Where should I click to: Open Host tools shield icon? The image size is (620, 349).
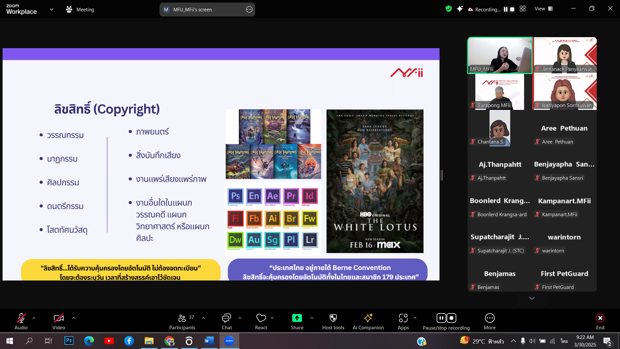pos(333,318)
